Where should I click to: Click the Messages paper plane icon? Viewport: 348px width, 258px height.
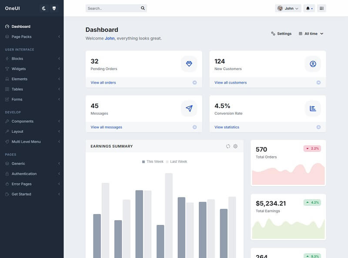pos(189,109)
